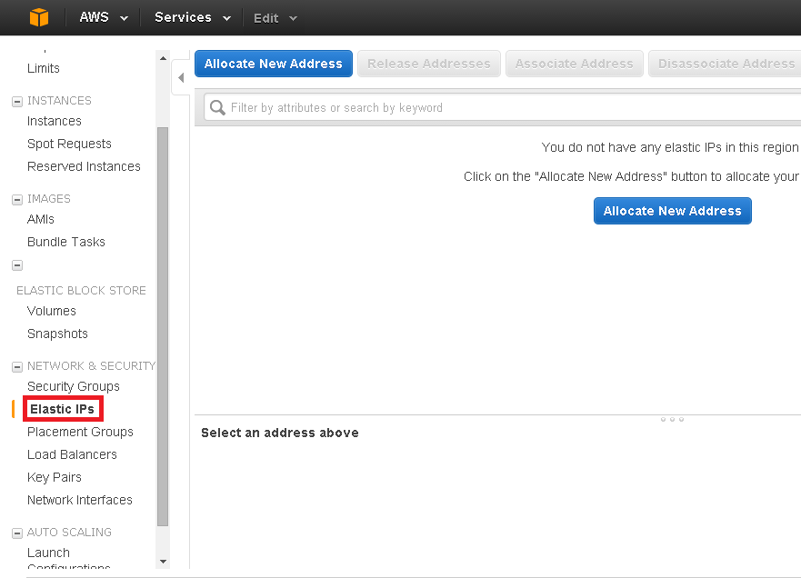Image resolution: width=801 pixels, height=578 pixels.
Task: Navigate to AMIs
Action: [40, 219]
